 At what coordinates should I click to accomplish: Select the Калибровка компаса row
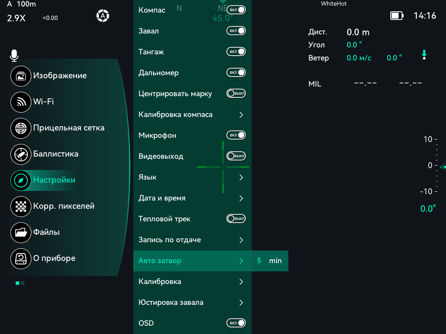pos(193,115)
